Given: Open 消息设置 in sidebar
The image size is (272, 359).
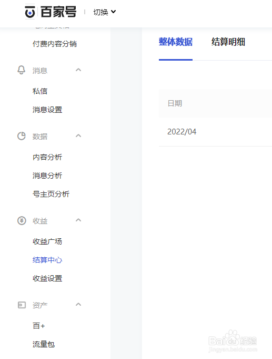Looking at the screenshot, I should 47,110.
